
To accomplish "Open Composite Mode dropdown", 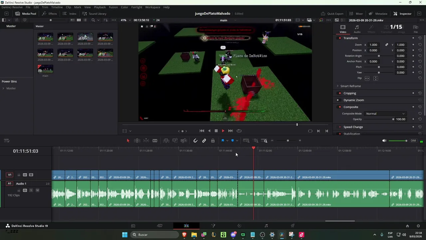I will pos(385,114).
